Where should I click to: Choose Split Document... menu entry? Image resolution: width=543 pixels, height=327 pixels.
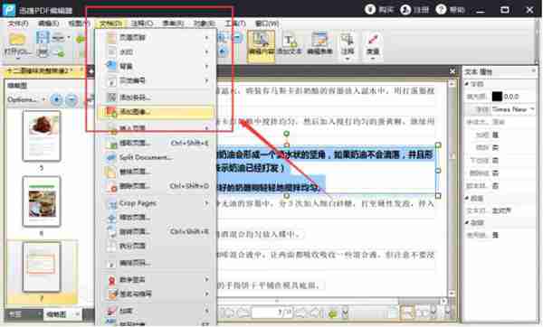[x=156, y=157]
